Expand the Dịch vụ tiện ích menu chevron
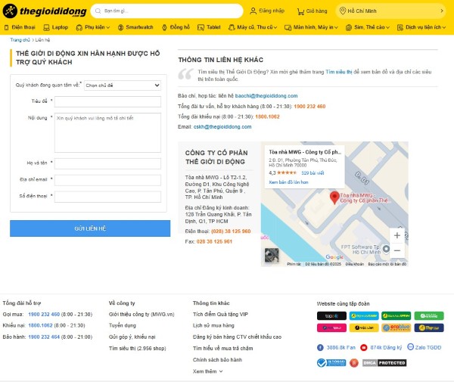Image resolution: width=454 pixels, height=382 pixels. click(x=444, y=27)
